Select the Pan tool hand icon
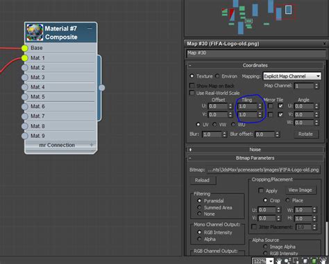Image resolution: width=329 pixels, height=264 pixels. pyautogui.click(x=279, y=261)
